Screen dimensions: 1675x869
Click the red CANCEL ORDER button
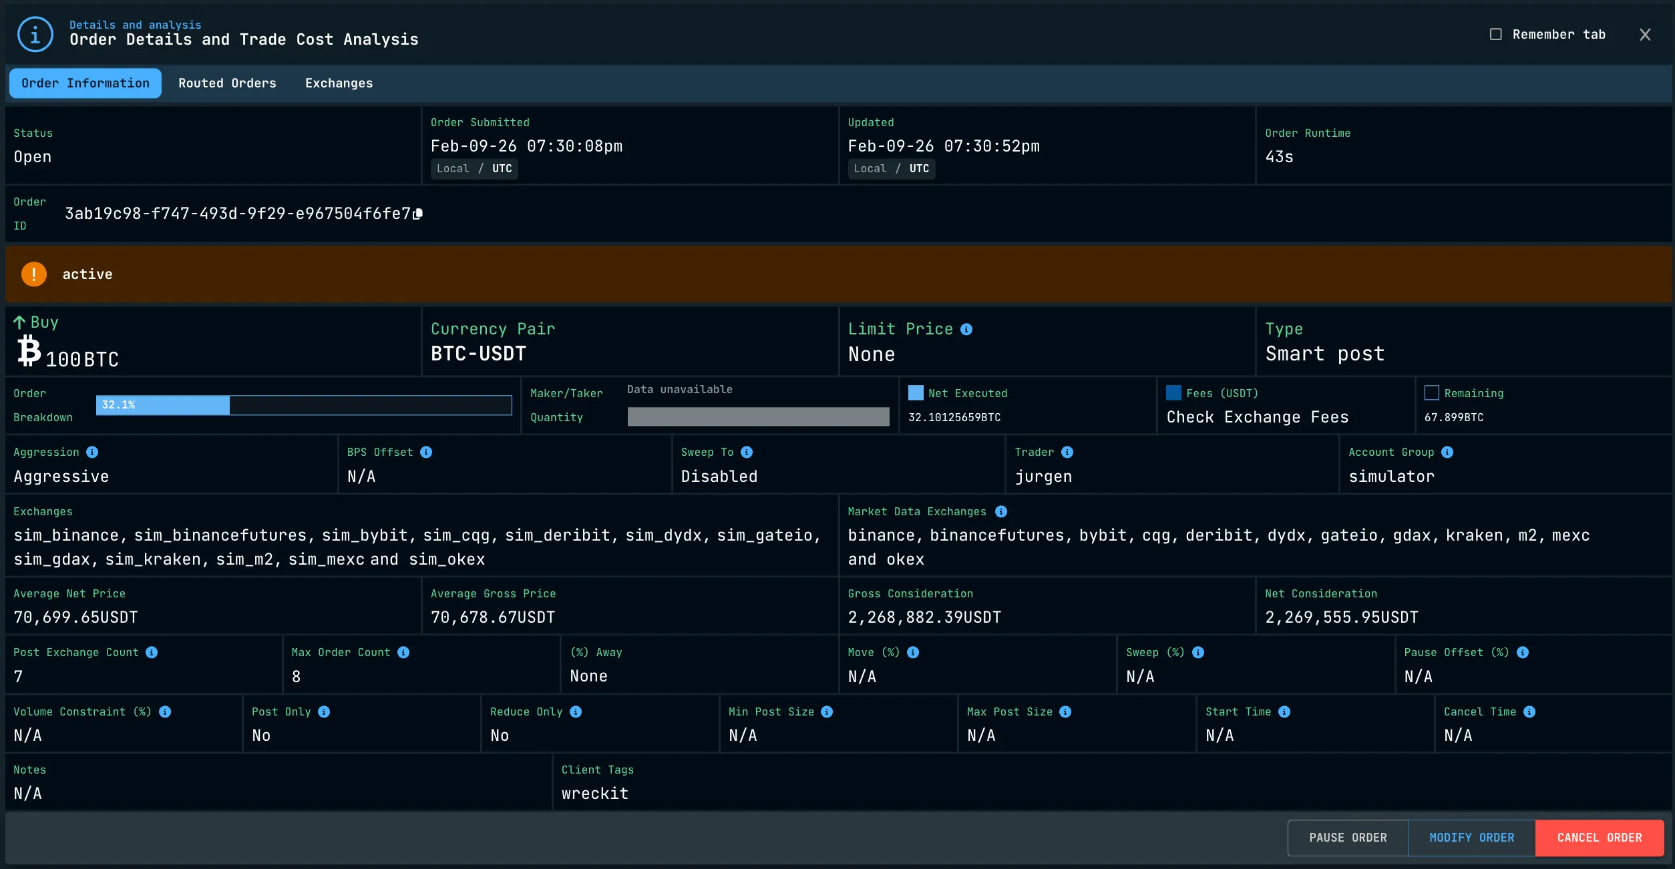click(1600, 838)
